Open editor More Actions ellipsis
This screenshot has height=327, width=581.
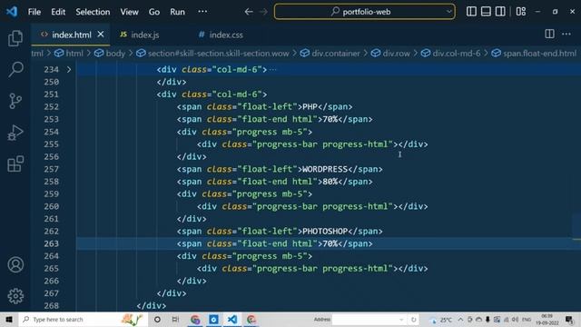566,35
